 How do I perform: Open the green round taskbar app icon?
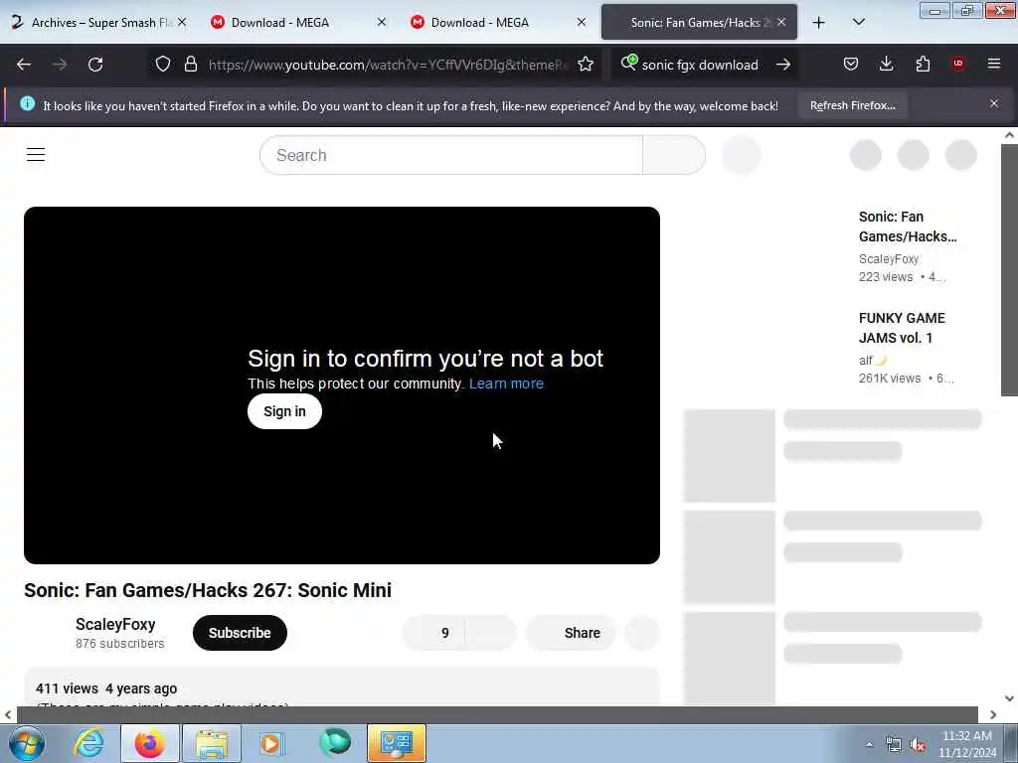tap(335, 743)
